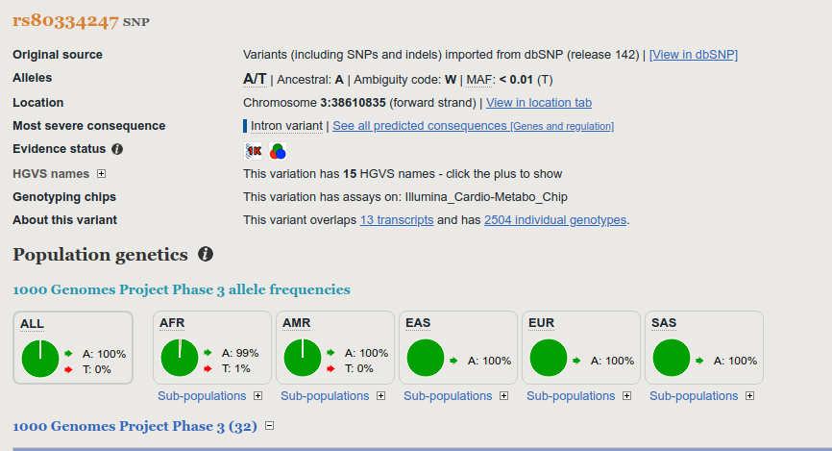Click green arrow beside A: 99% in AFR
832x451 pixels.
[x=208, y=353]
